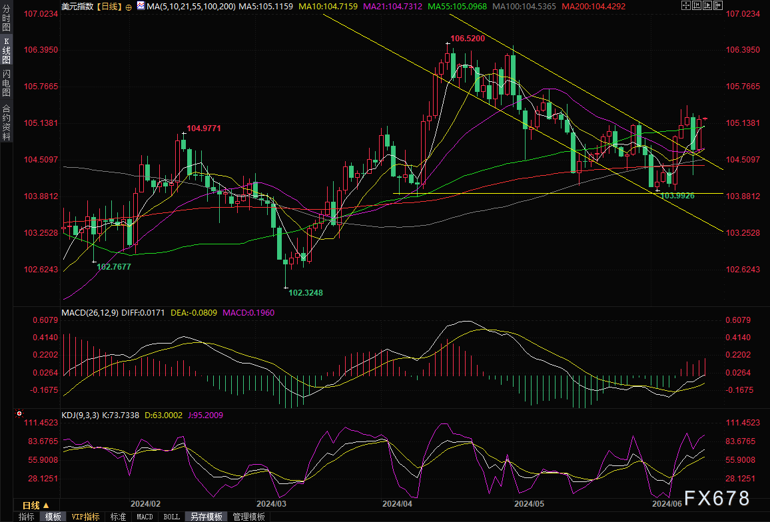The image size is (770, 522).
Task: Click the MA(5,10,21,55,100,200) parameters label
Action: 191,6
